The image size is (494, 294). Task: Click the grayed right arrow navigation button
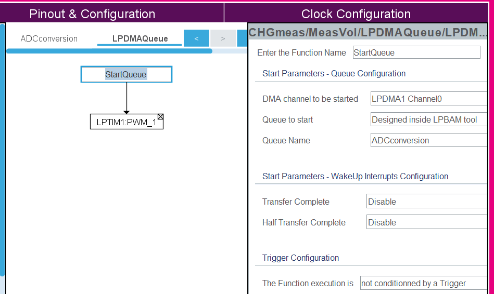pos(223,38)
